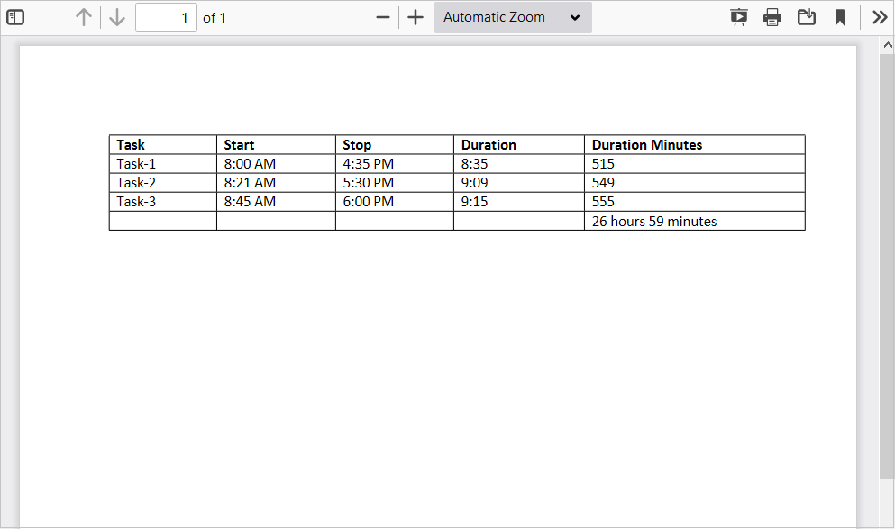
Task: Select the Task column header cell
Action: click(x=131, y=145)
